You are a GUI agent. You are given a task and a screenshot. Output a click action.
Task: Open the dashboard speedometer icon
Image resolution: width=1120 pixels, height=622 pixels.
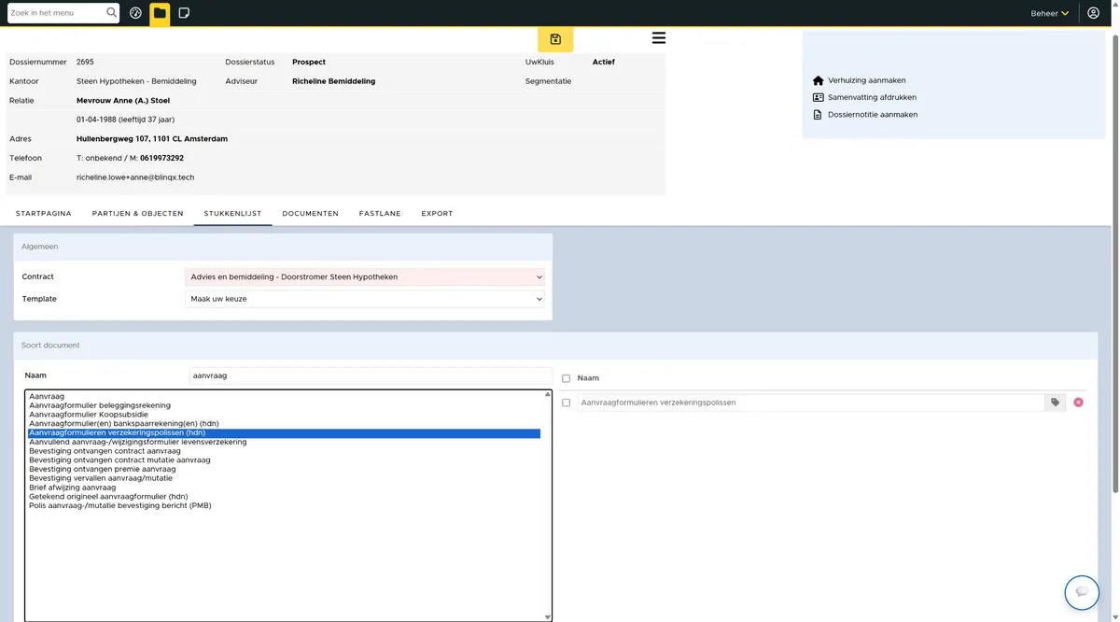(136, 13)
